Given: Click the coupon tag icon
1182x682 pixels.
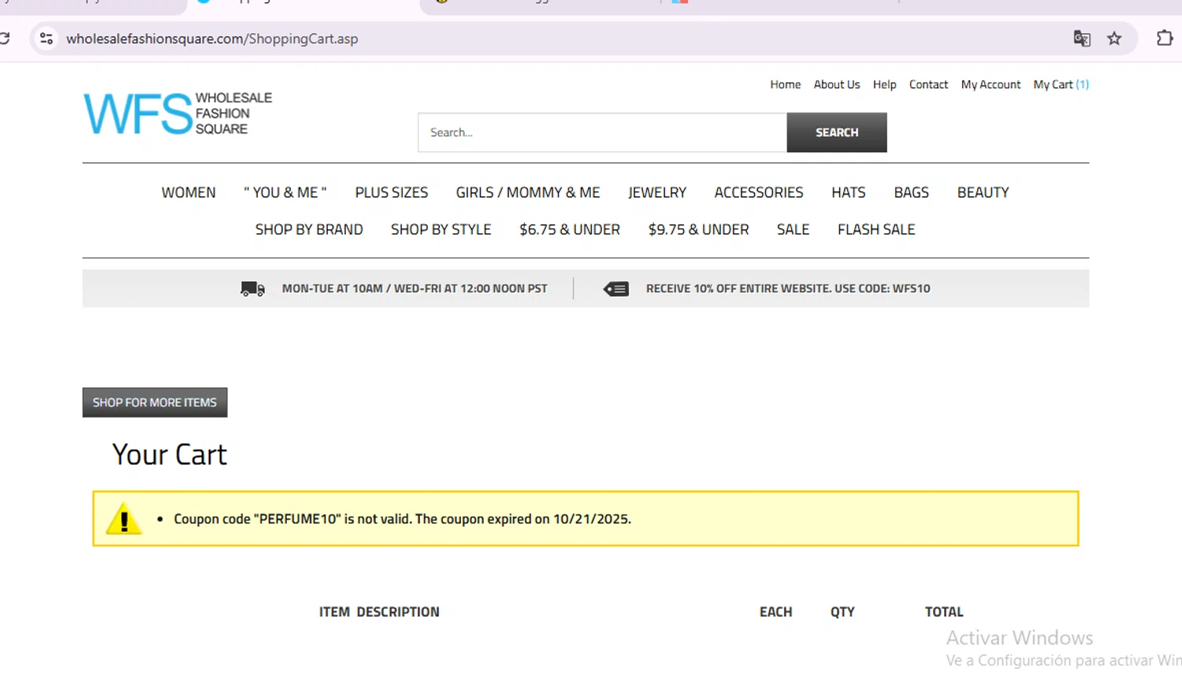Looking at the screenshot, I should point(616,289).
